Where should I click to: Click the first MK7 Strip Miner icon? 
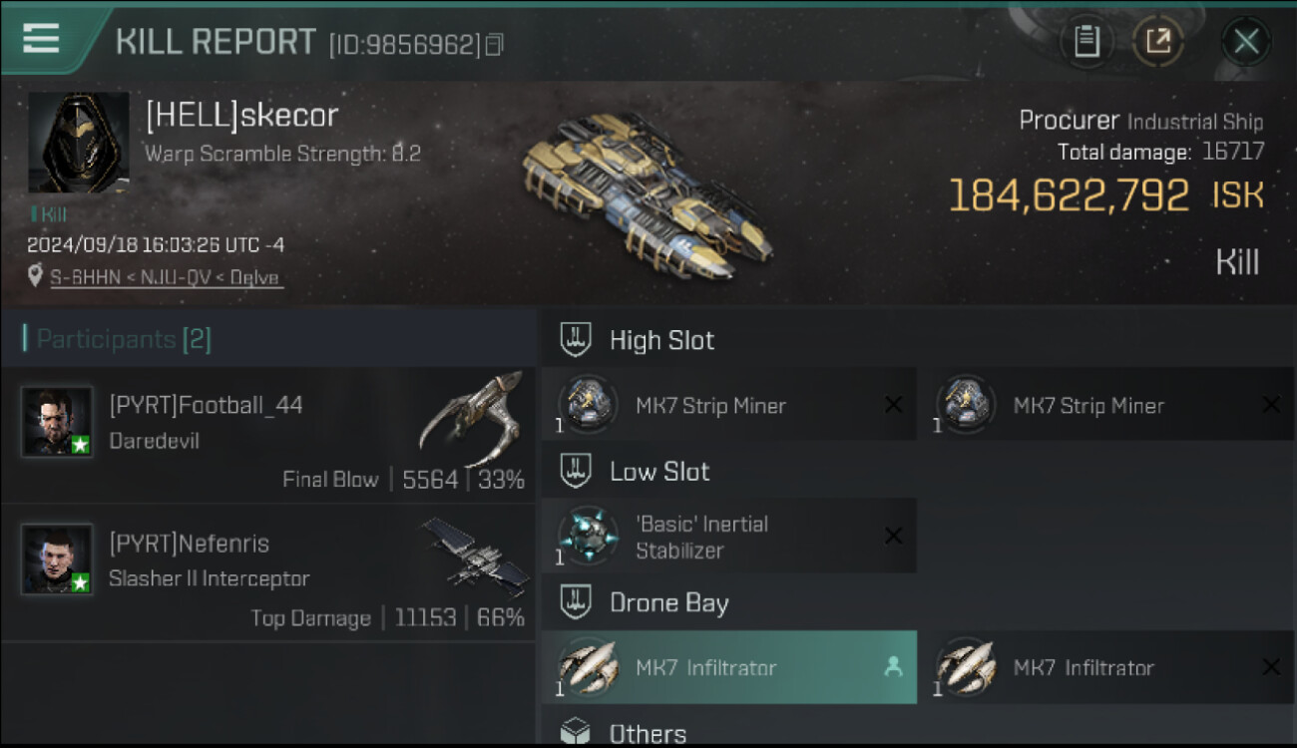pos(587,404)
